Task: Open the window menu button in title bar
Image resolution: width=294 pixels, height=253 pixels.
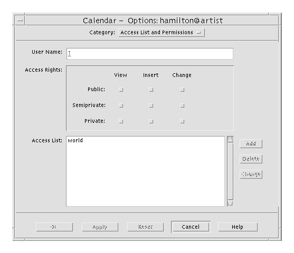Action: click(20, 20)
